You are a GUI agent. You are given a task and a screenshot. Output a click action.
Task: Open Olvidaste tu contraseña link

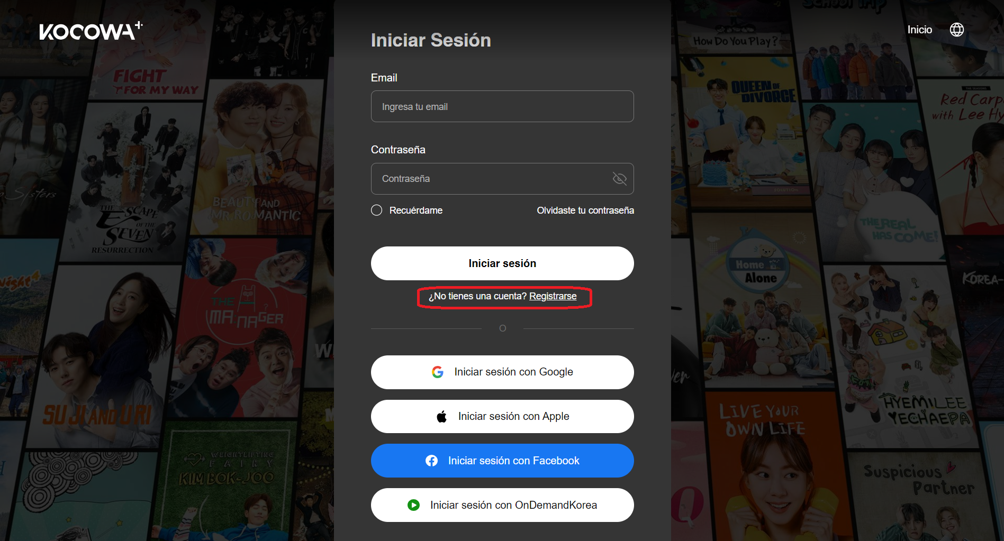pos(585,210)
